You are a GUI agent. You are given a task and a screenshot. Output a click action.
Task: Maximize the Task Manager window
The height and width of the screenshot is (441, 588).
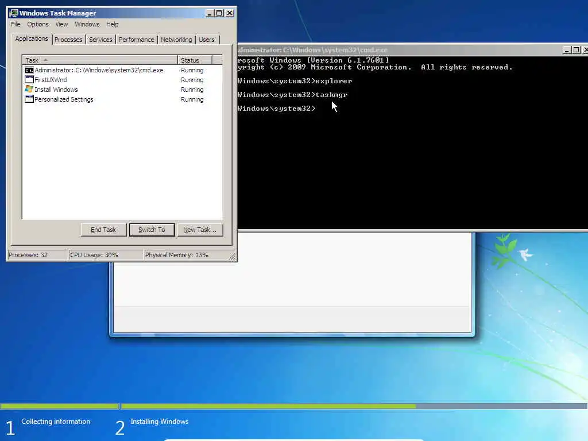[219, 13]
